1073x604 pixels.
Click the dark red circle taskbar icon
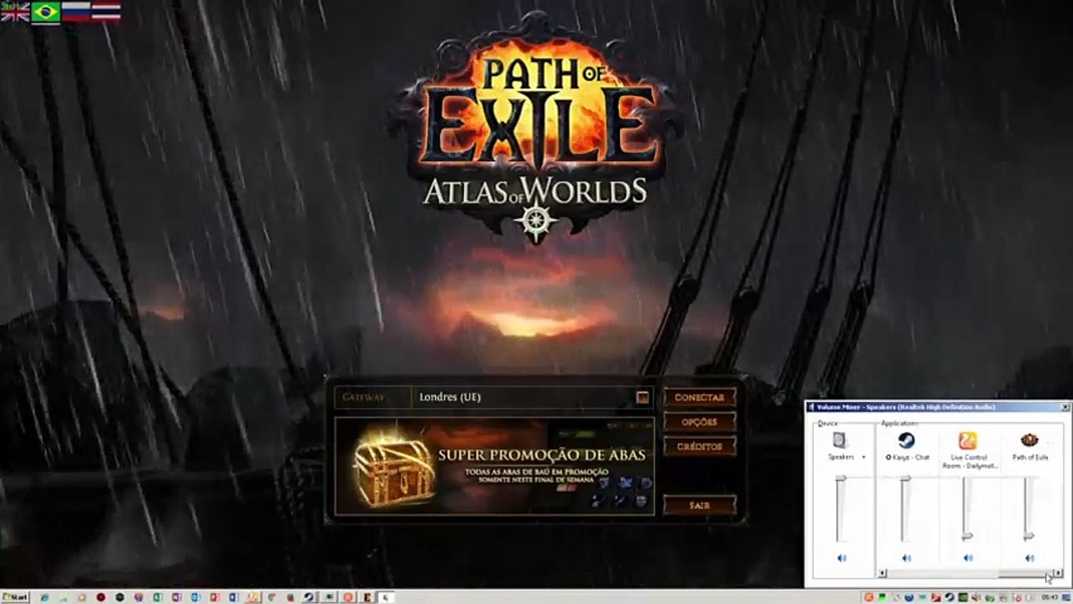[x=101, y=596]
